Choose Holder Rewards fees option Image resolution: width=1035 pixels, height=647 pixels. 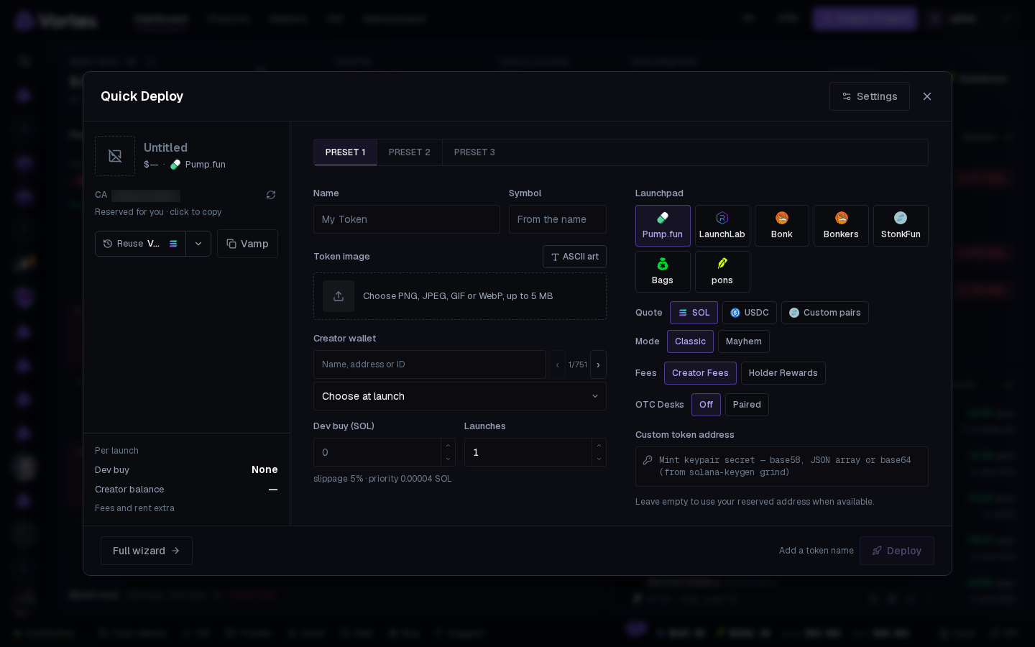click(783, 373)
